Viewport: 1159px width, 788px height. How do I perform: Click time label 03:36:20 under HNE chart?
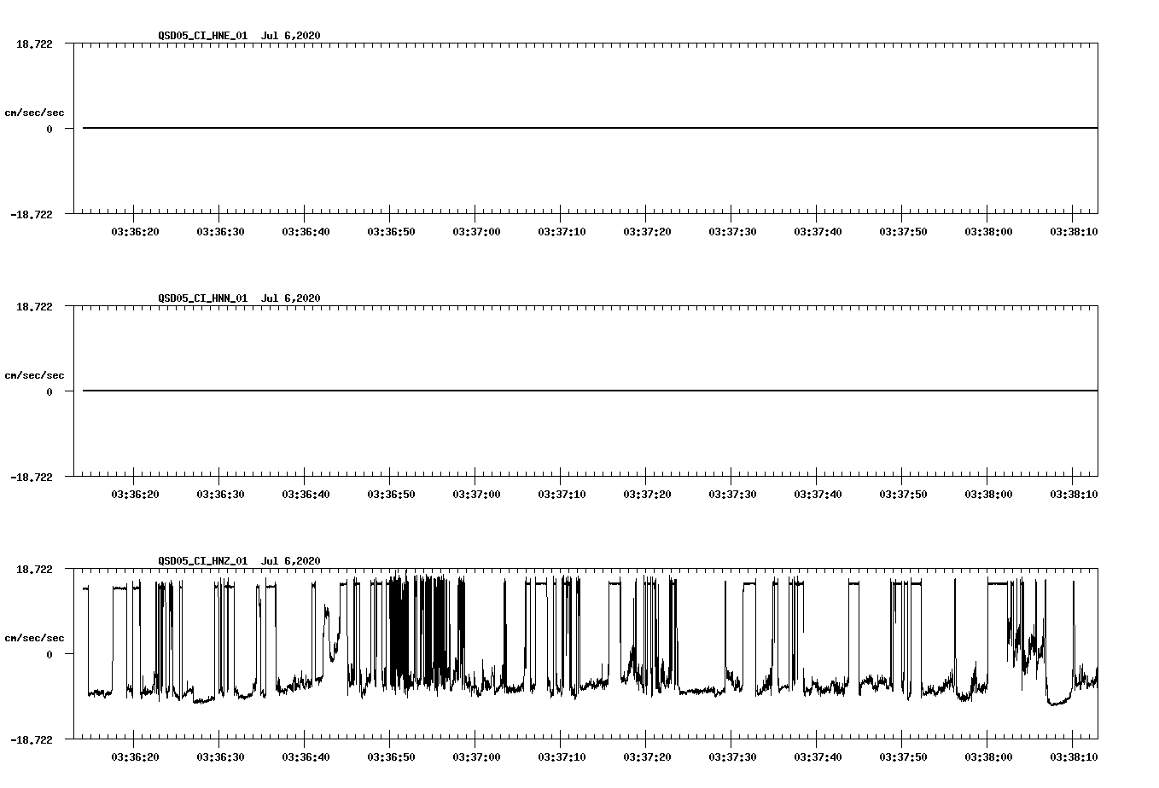pos(135,232)
